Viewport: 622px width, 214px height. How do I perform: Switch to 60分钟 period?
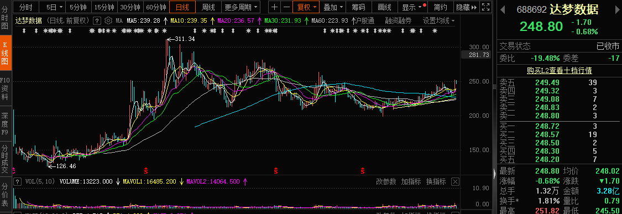156,7
